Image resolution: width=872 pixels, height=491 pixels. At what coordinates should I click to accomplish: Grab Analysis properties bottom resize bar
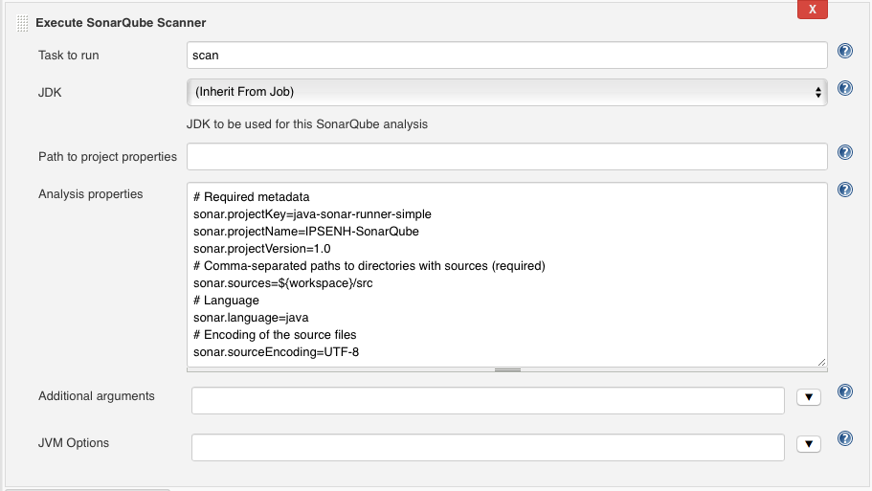[507, 369]
